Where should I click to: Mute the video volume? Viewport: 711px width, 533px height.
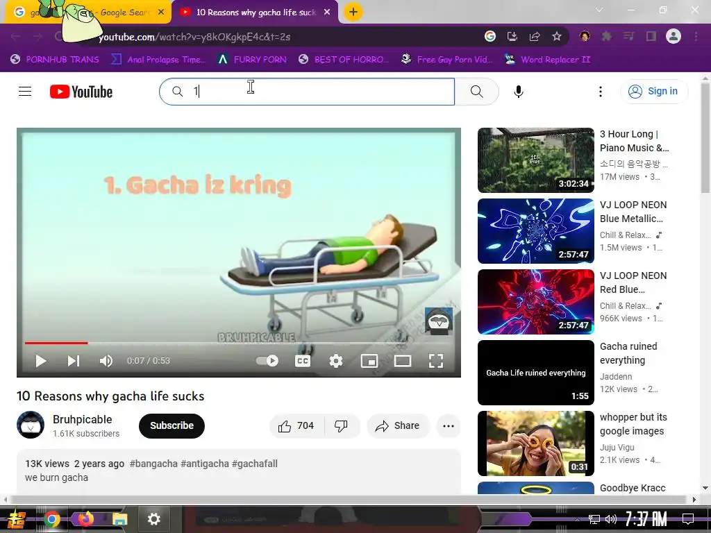click(106, 361)
